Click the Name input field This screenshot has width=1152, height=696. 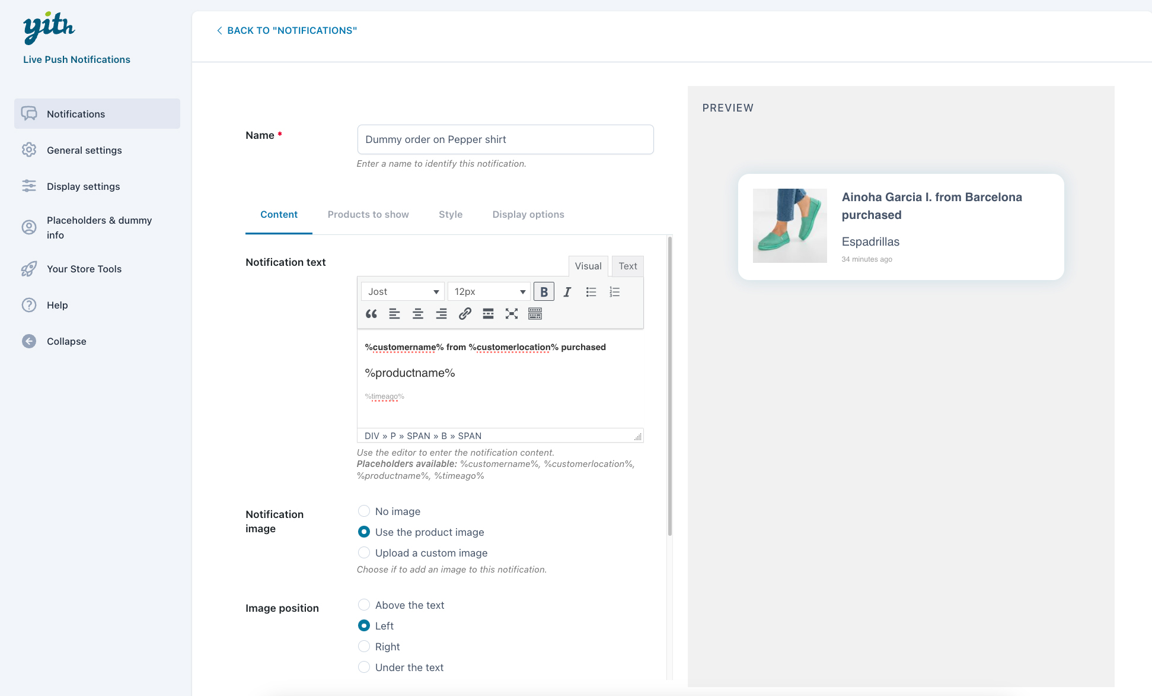tap(505, 139)
